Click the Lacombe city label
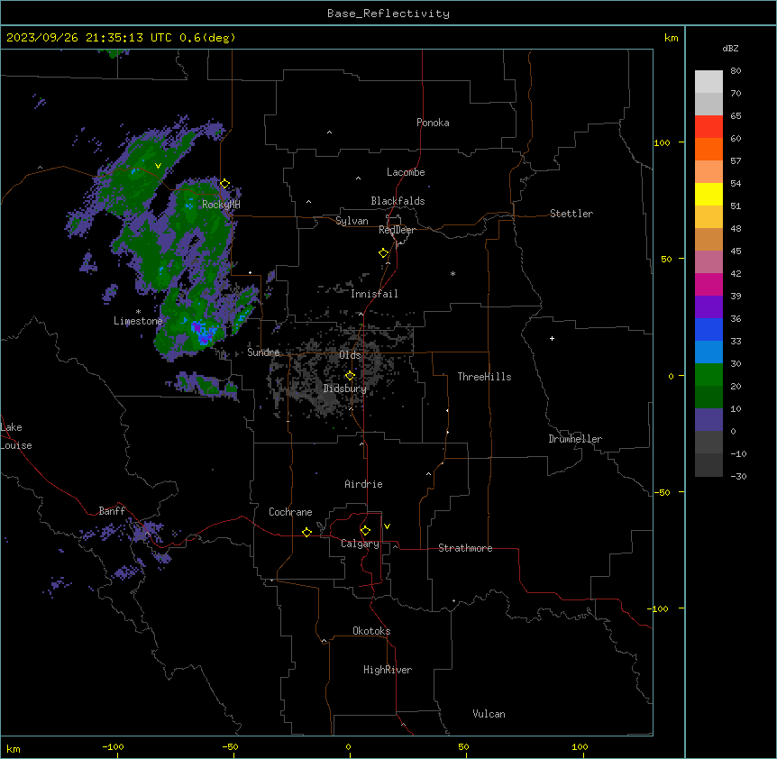Viewport: 777px width, 759px height. (x=406, y=172)
